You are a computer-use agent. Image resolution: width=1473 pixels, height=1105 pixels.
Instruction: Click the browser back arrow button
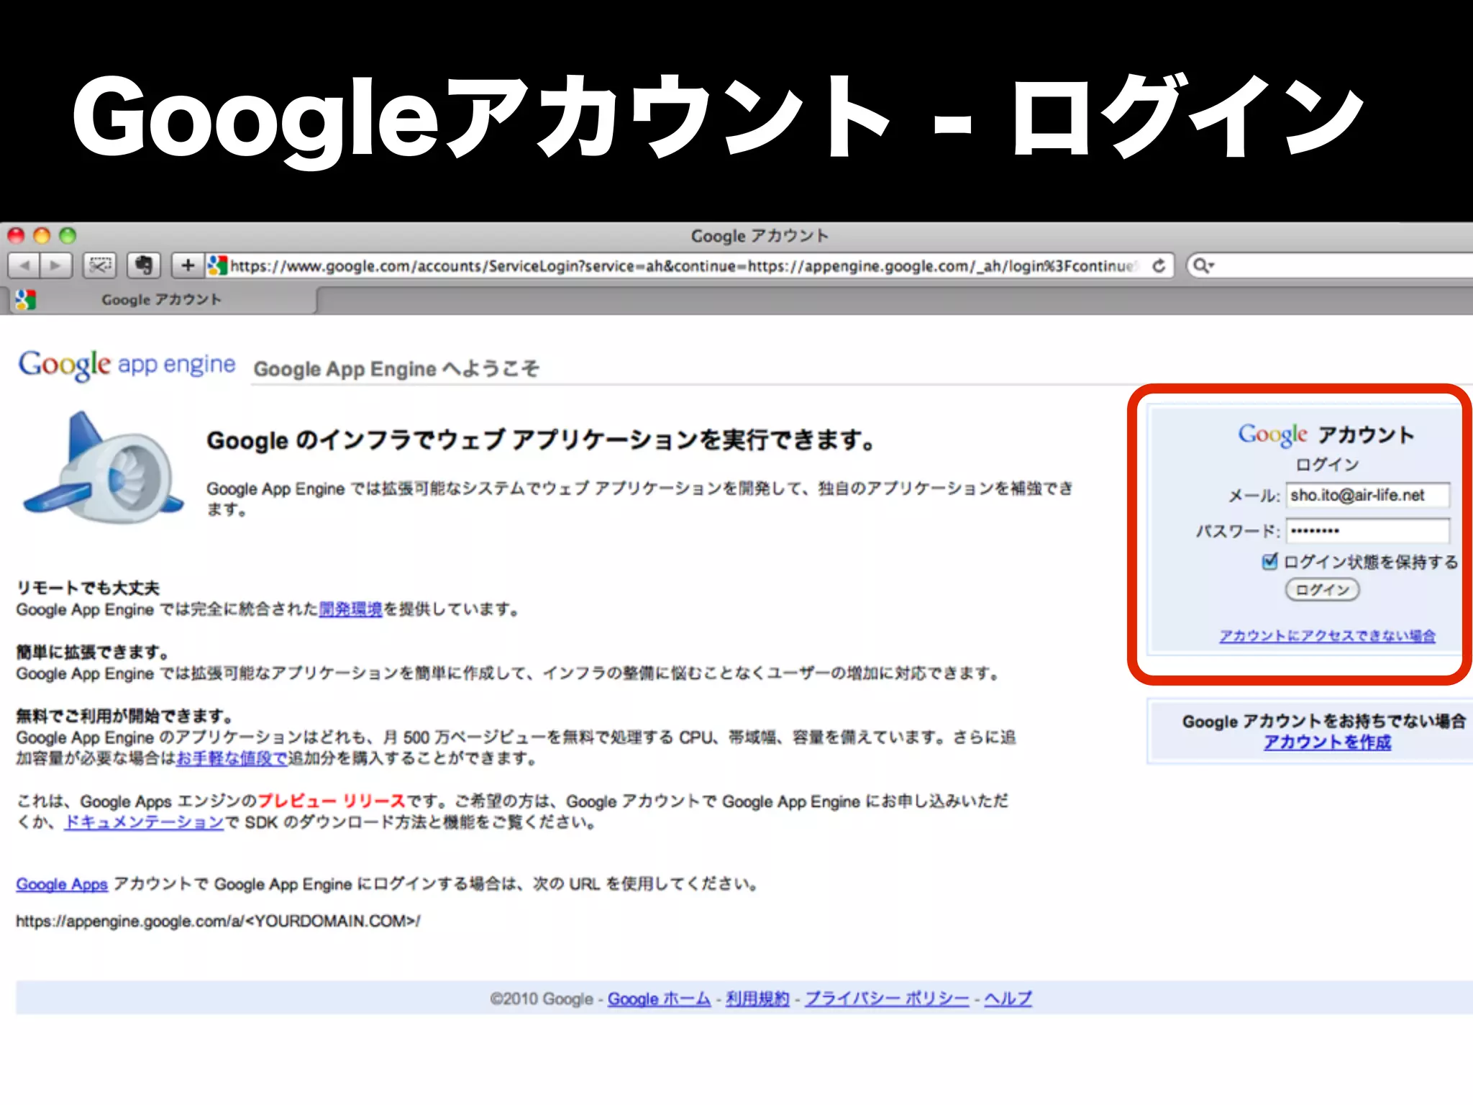click(x=25, y=265)
